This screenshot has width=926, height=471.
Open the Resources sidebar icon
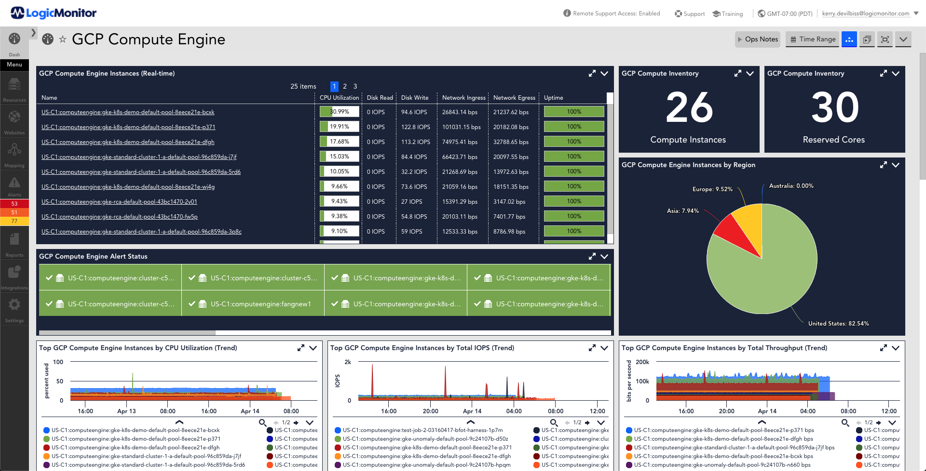click(x=14, y=87)
